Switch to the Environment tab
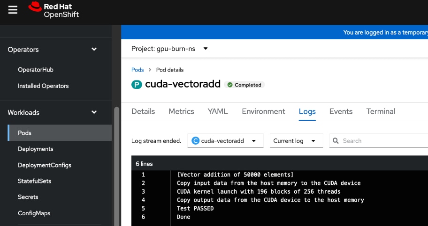Viewport: 428px width, 226px height. tap(263, 111)
